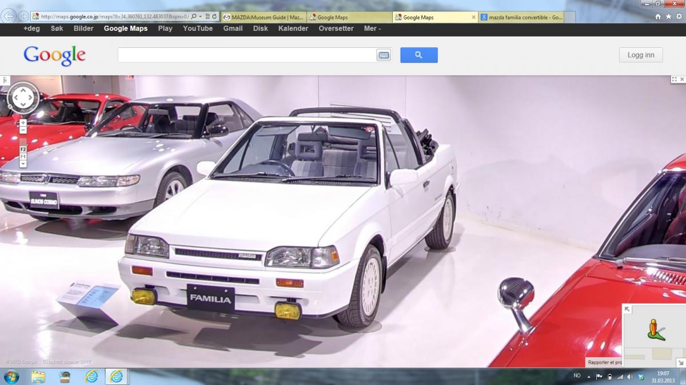This screenshot has width=686, height=385.
Task: Click the Logg inn button
Action: 640,55
